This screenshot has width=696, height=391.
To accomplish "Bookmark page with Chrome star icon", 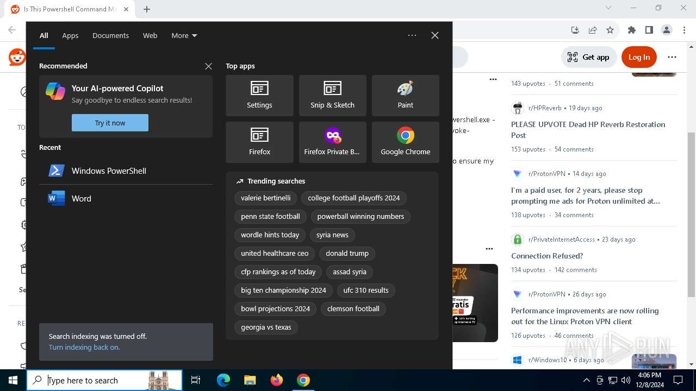I will pos(610,30).
